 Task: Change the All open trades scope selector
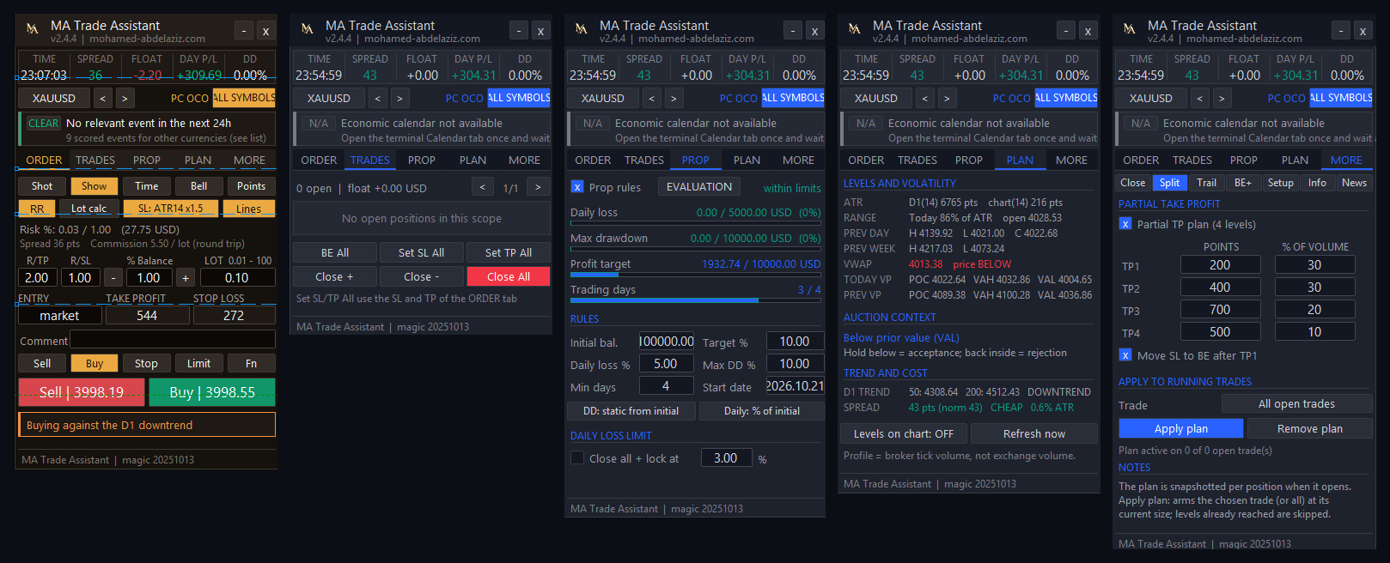1296,404
